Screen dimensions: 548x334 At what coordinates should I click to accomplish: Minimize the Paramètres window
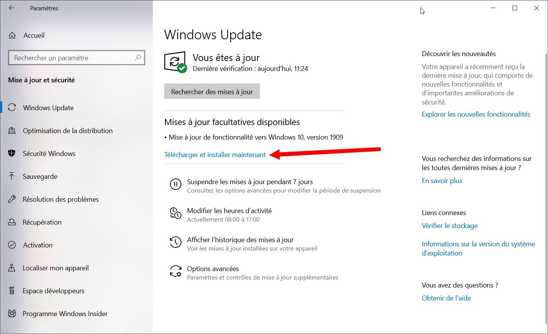coord(494,8)
